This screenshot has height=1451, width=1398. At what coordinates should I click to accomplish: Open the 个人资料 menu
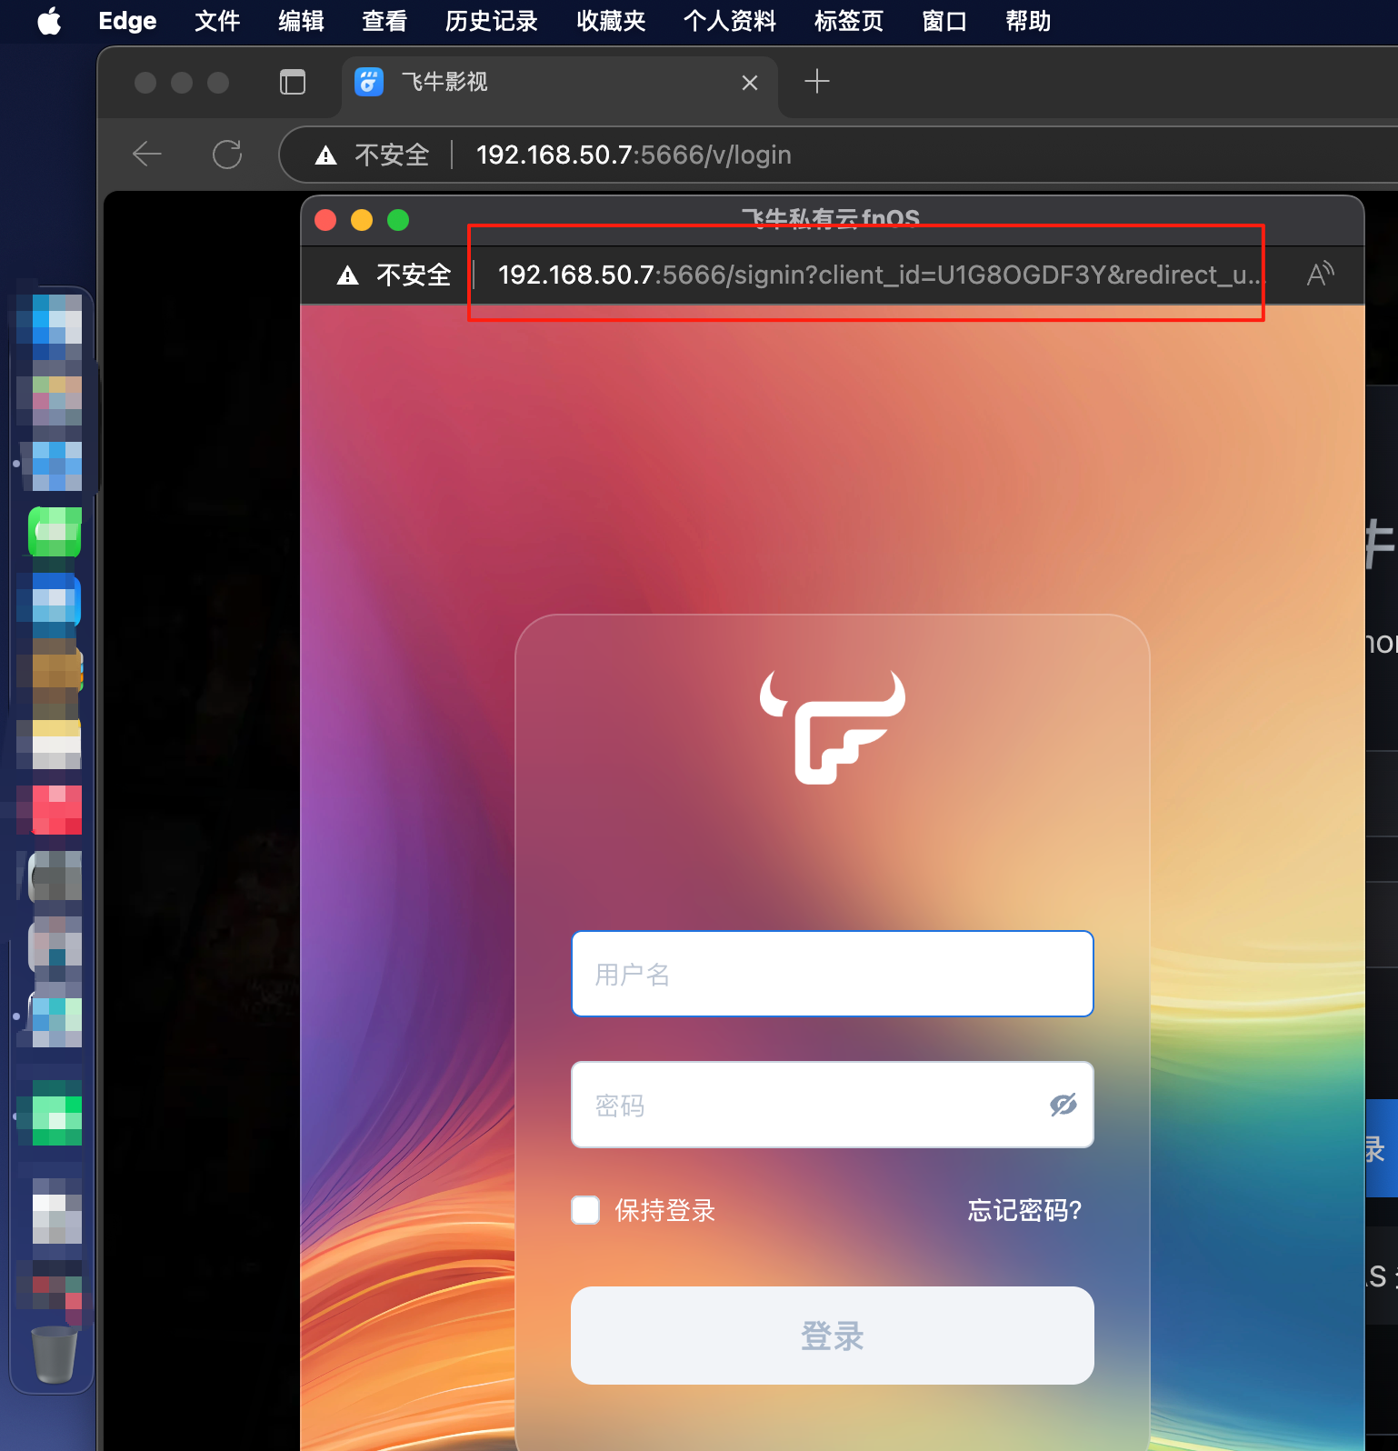point(730,21)
